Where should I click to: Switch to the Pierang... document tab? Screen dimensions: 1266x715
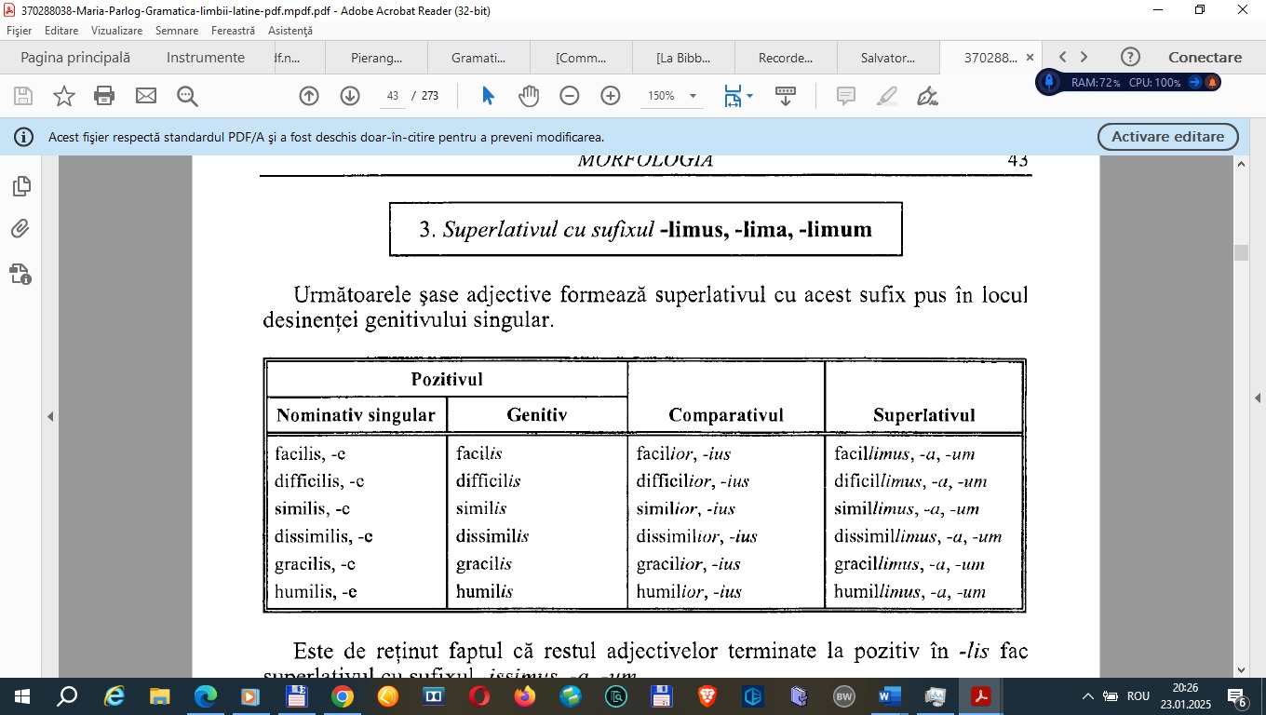coord(377,58)
